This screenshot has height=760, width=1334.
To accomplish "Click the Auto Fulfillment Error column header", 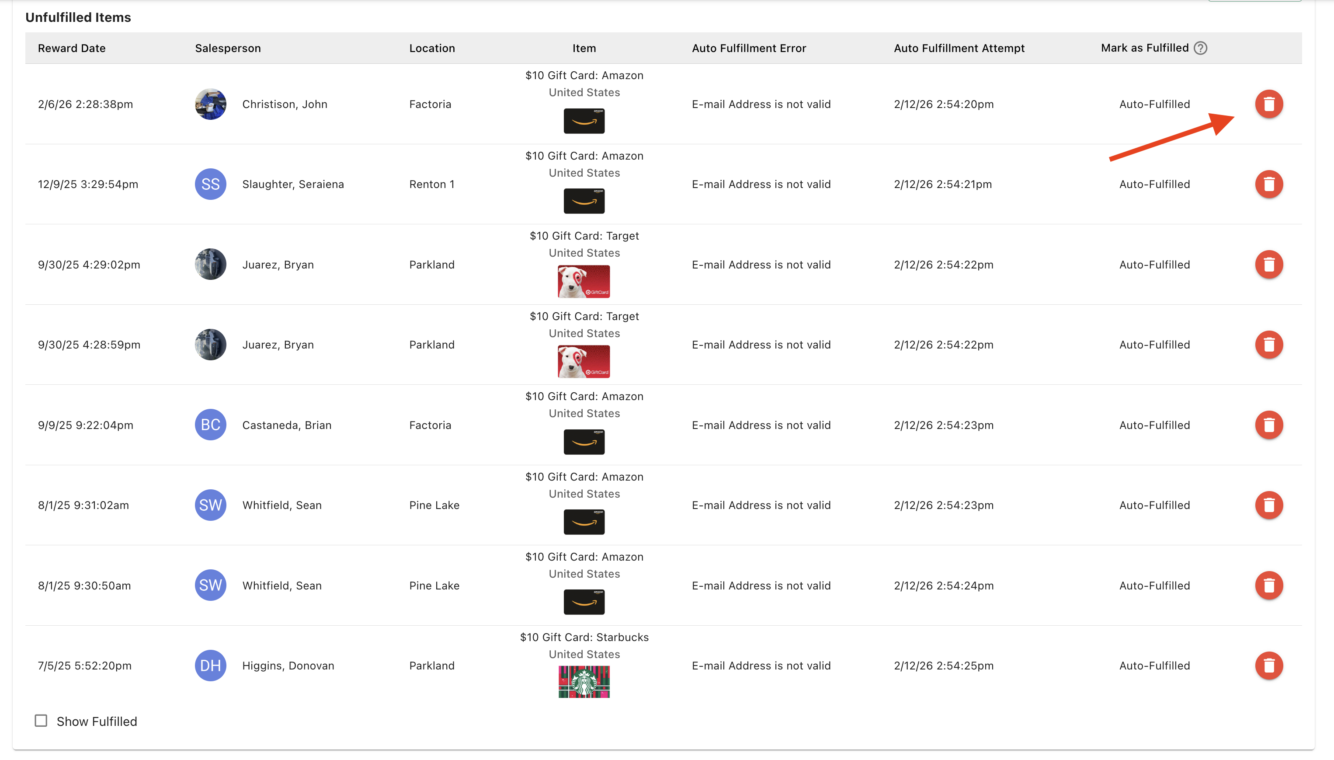I will coord(749,48).
